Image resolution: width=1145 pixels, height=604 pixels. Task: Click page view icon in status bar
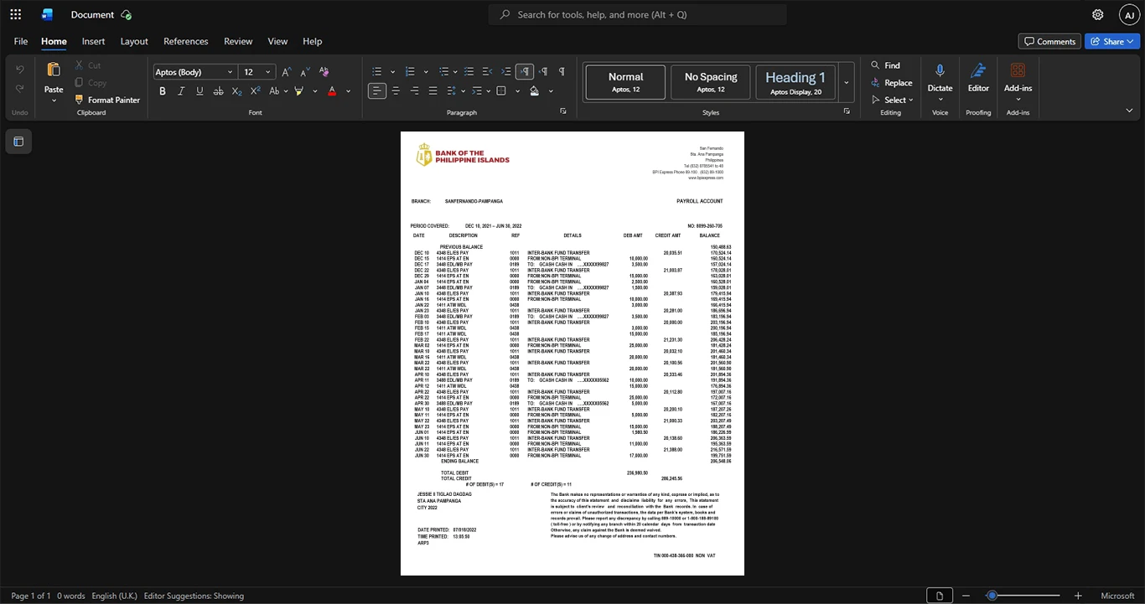[x=939, y=596]
